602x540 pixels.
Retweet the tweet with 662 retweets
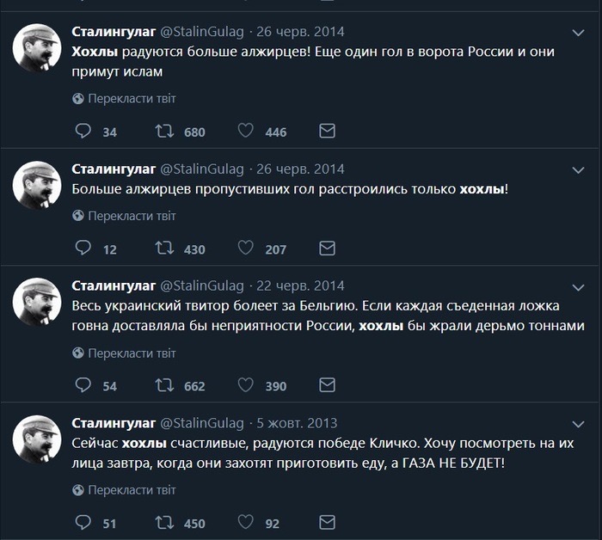[163, 385]
